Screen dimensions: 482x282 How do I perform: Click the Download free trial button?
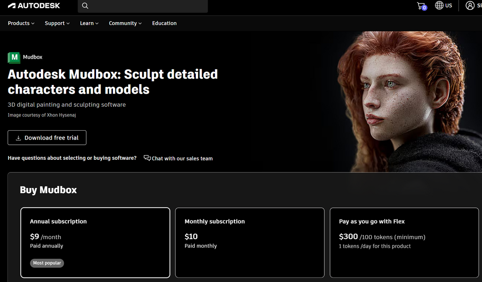tap(47, 137)
